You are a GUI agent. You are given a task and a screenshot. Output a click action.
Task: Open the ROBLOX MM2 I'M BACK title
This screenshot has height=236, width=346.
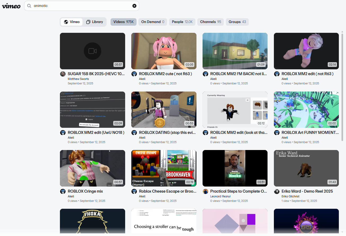[239, 74]
